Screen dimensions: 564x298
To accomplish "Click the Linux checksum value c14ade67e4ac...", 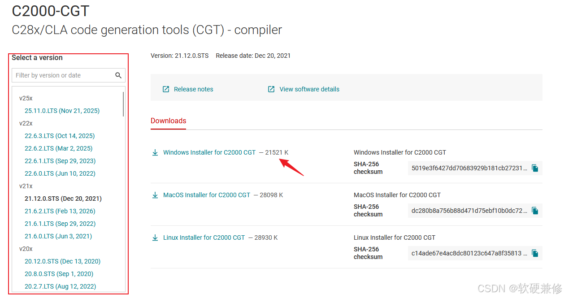I will click(x=469, y=253).
